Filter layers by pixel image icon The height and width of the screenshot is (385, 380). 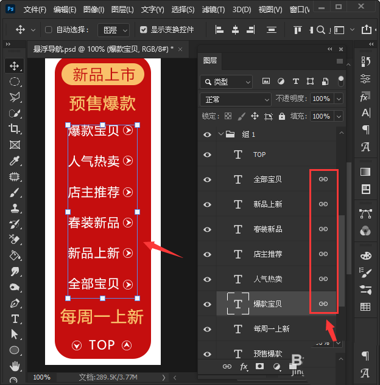(x=266, y=81)
